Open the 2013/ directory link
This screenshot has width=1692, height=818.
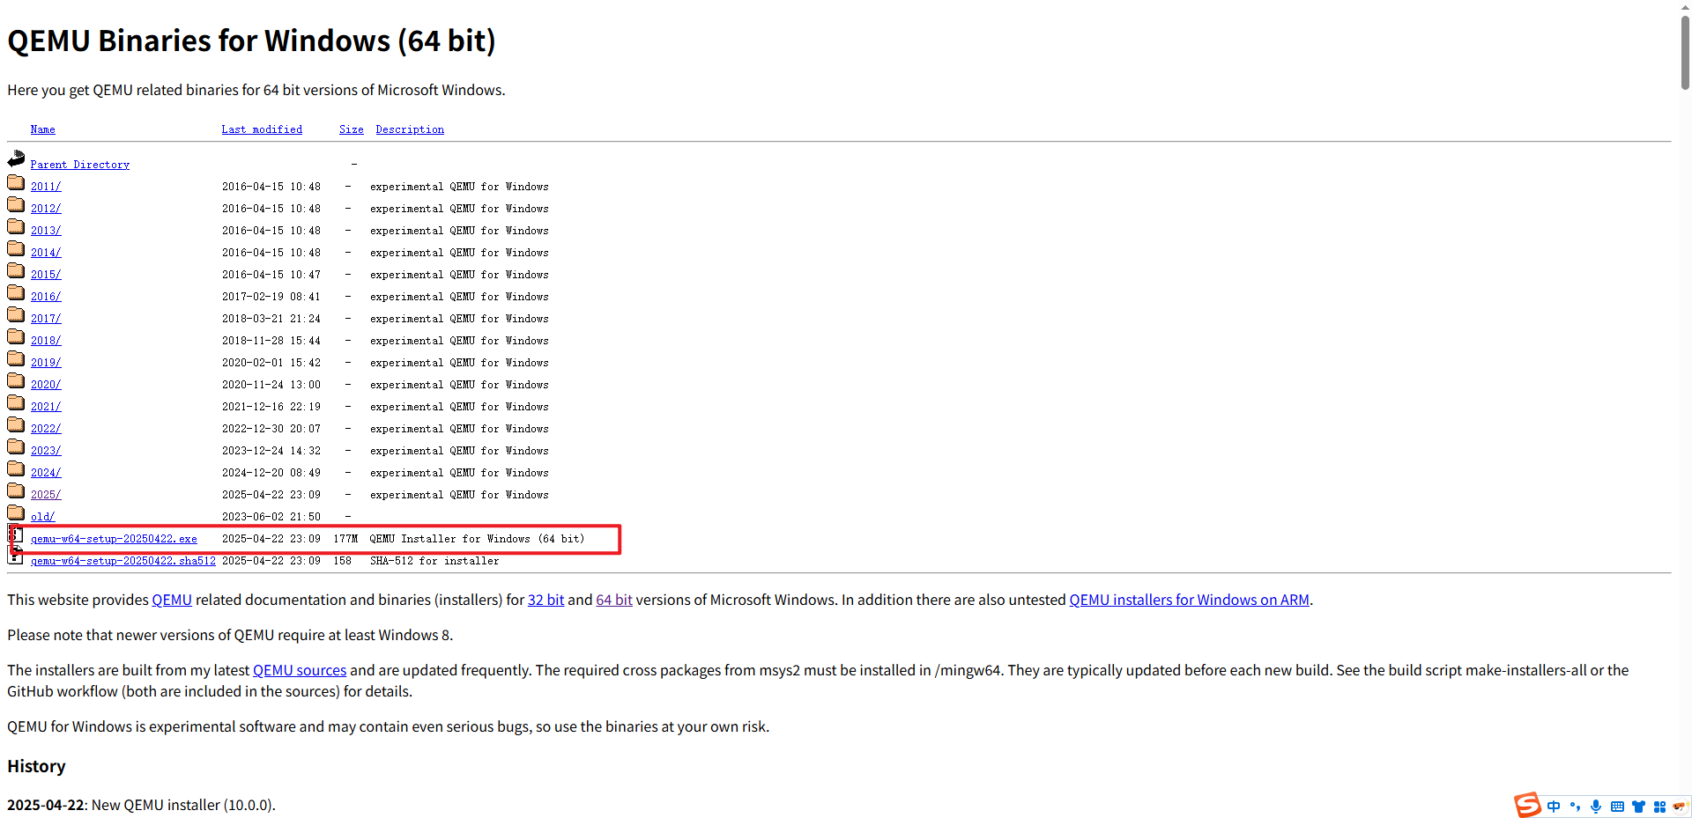(46, 231)
